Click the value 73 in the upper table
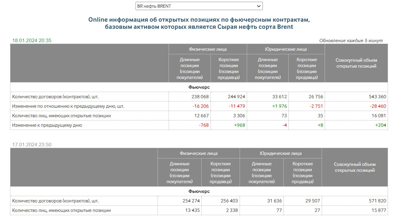The height and width of the screenshot is (219, 399). click(x=284, y=116)
